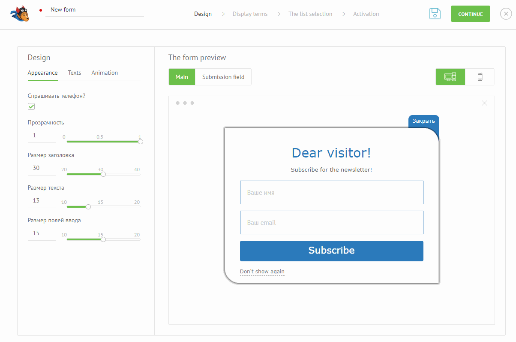Focus the Размер полей ввода value field

pyautogui.click(x=42, y=233)
